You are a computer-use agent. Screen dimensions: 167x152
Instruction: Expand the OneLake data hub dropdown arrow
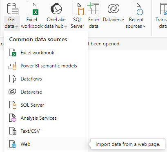pyautogui.click(x=65, y=27)
